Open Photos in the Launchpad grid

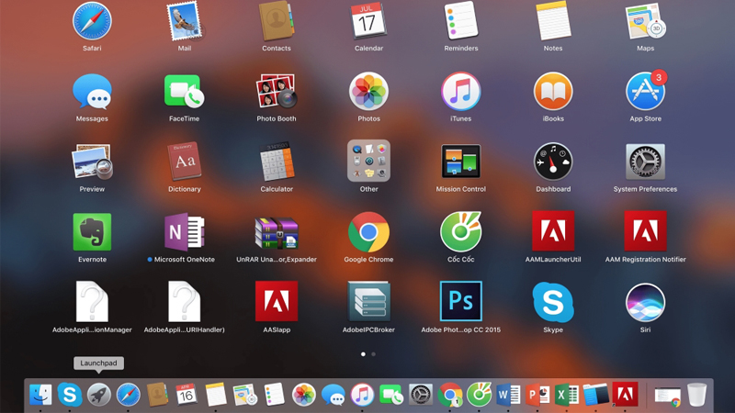point(368,92)
